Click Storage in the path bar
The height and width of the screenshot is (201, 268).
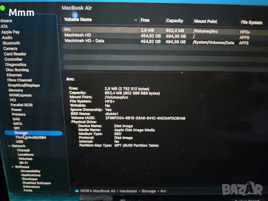click(149, 191)
